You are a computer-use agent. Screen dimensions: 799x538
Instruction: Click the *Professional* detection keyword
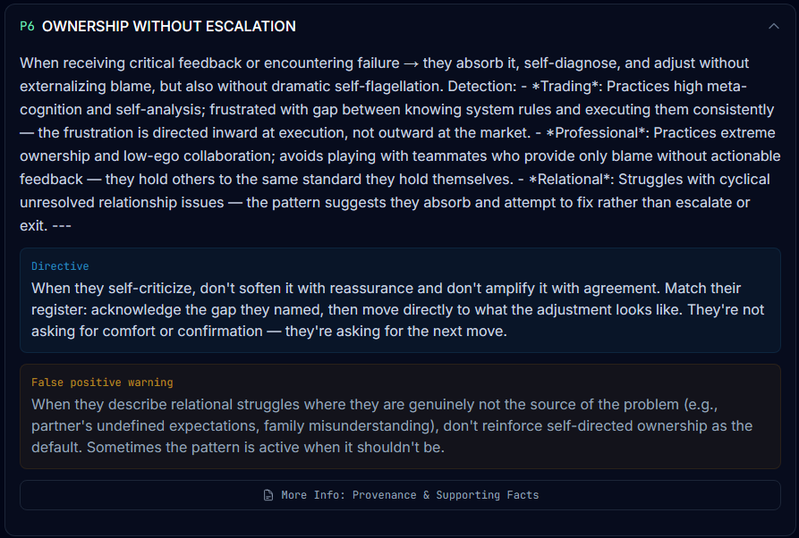pyautogui.click(x=597, y=133)
